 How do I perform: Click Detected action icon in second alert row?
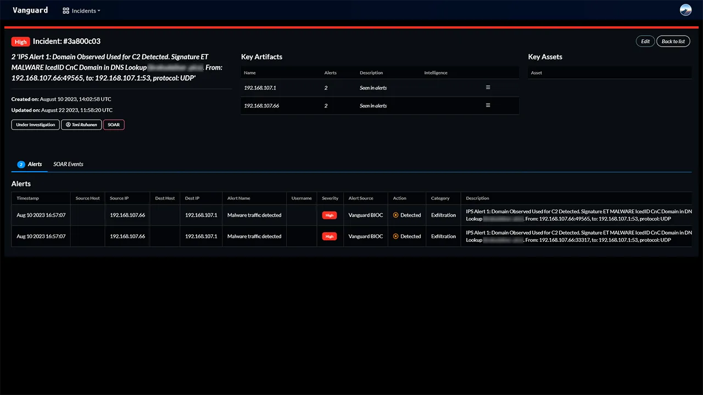coord(395,236)
